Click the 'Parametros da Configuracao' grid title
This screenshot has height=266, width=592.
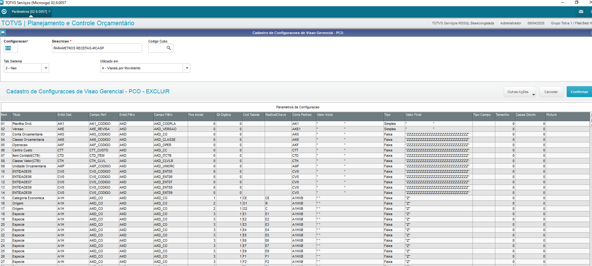[298, 107]
